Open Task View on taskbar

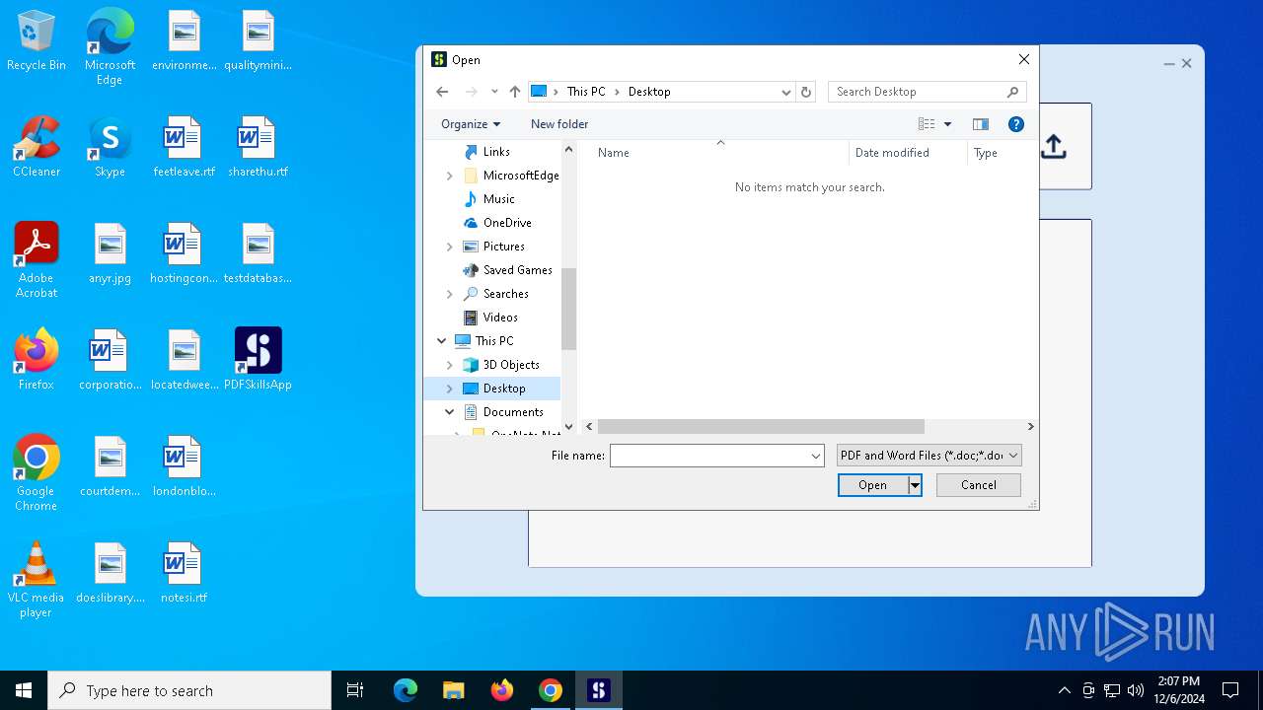pyautogui.click(x=355, y=690)
